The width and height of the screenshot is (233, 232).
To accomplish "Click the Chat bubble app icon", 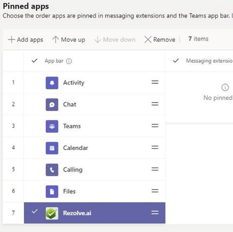I will pyautogui.click(x=52, y=105).
